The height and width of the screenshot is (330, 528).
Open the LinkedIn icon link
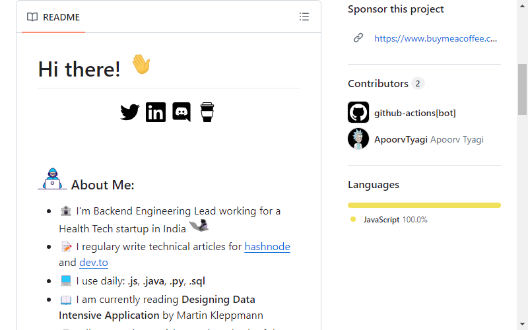pos(156,112)
